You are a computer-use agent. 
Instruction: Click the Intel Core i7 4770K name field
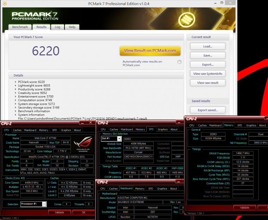(45, 138)
